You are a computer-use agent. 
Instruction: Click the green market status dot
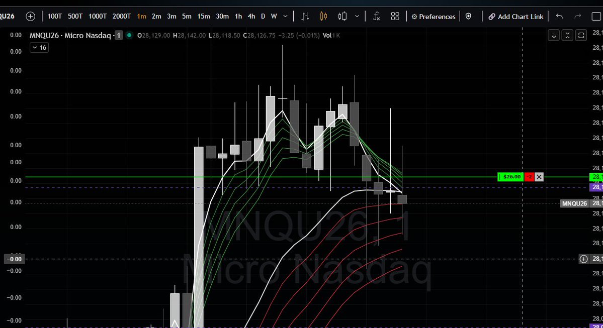pos(129,35)
